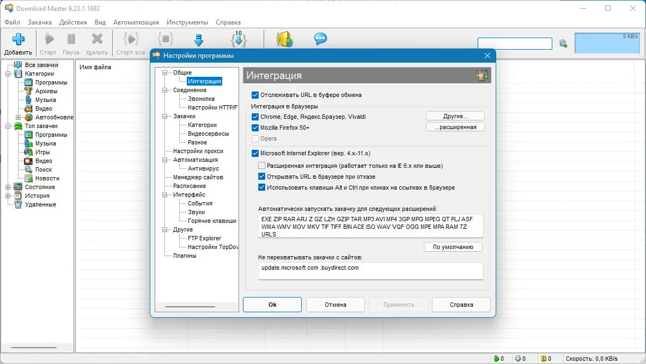Uncheck Chrome, Edge, Яндекс.Браузер, Vivaldi integration
Viewport: 646px width, 364px height.
pos(255,117)
